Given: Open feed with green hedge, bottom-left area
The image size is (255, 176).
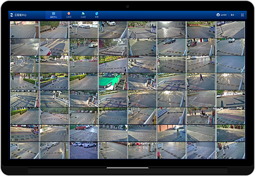Looking at the screenshot, I should (x=24, y=116).
